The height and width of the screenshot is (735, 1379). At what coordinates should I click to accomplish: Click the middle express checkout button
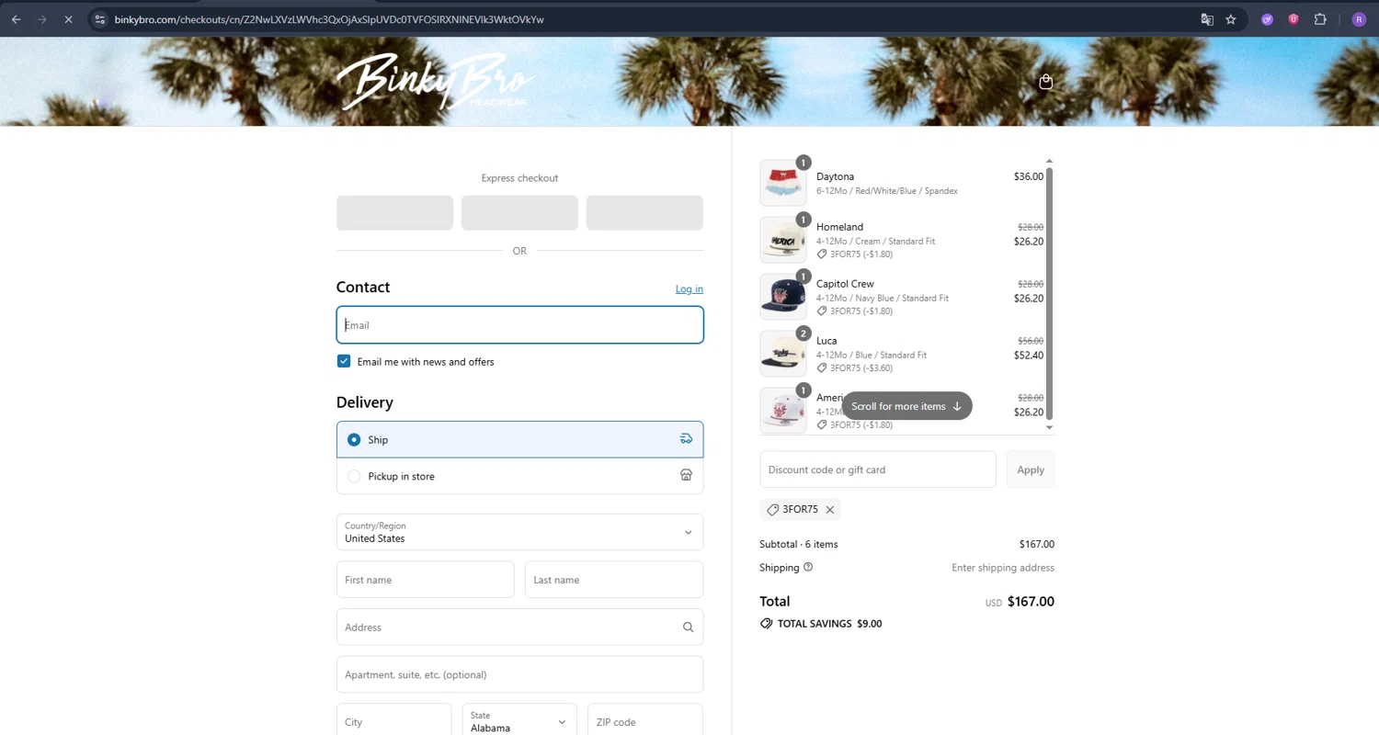519,213
